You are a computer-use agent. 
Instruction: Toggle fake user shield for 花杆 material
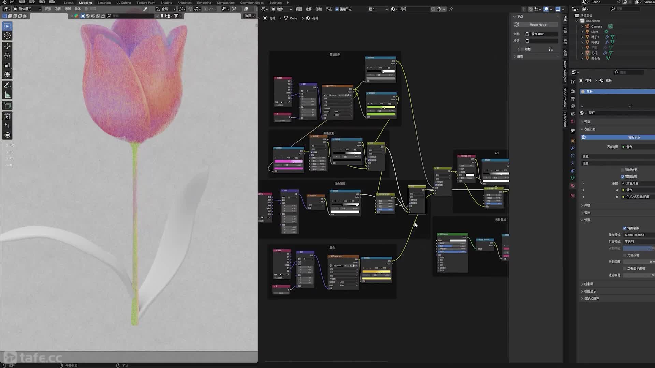[433, 9]
